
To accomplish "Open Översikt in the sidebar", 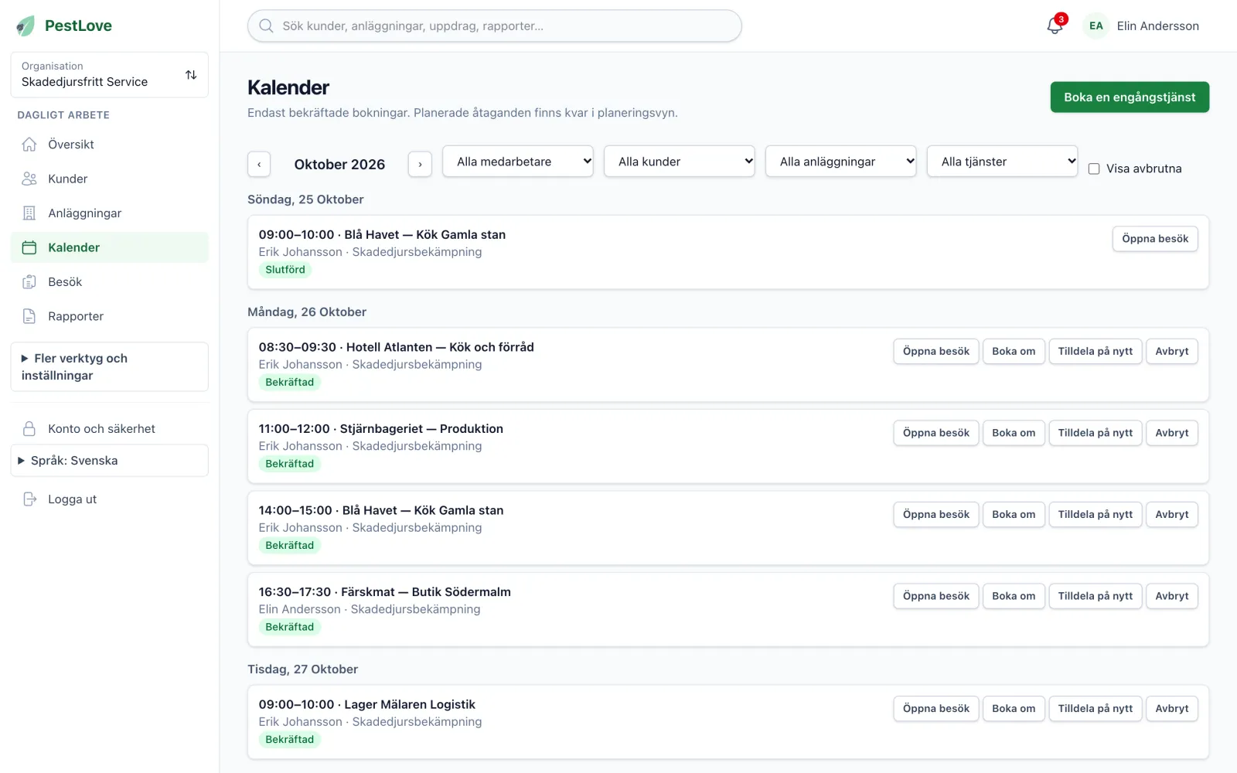I will pos(110,145).
